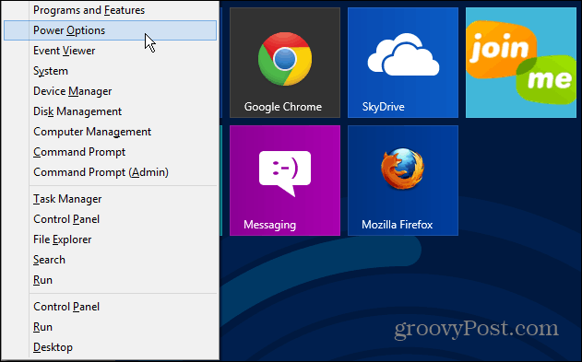Open Event Viewer from the menu

click(x=110, y=51)
